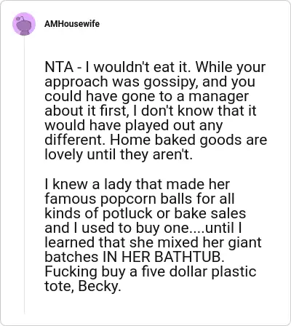Click the phrase 'lovely until they aren't'
This screenshot has height=326, width=291.
(117, 154)
